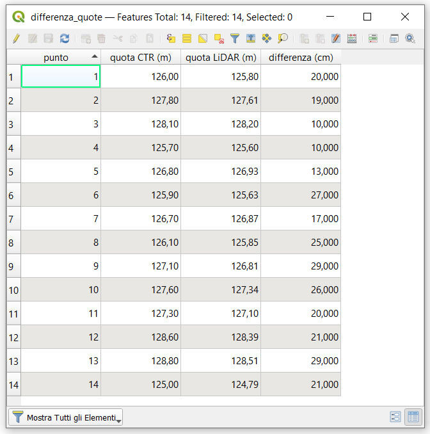
Task: Click the greyed Delete field icon
Action: (320, 38)
